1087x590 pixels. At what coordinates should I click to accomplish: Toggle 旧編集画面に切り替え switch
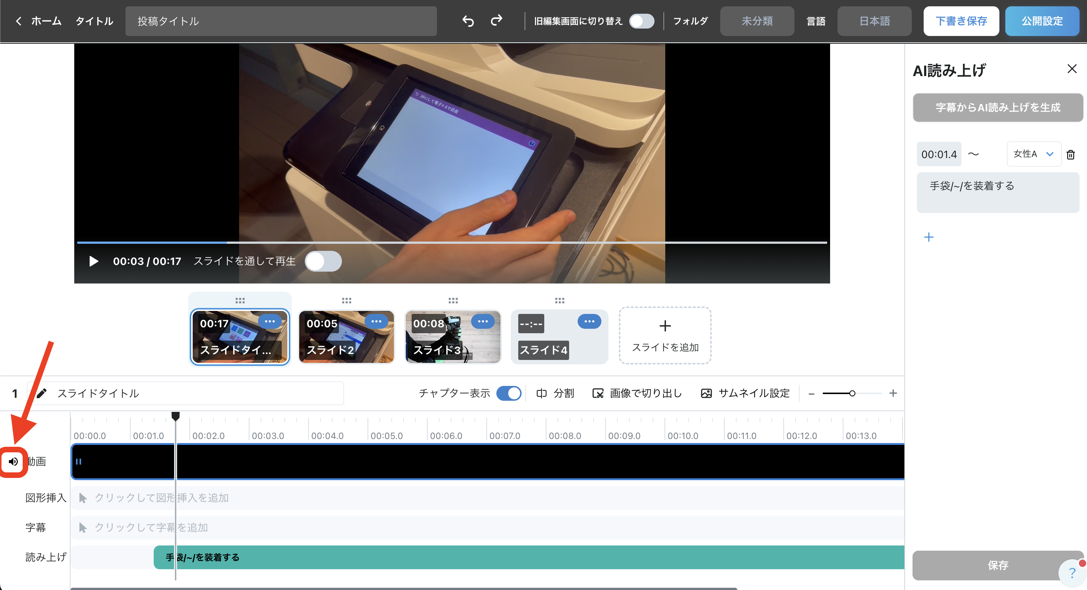(641, 21)
